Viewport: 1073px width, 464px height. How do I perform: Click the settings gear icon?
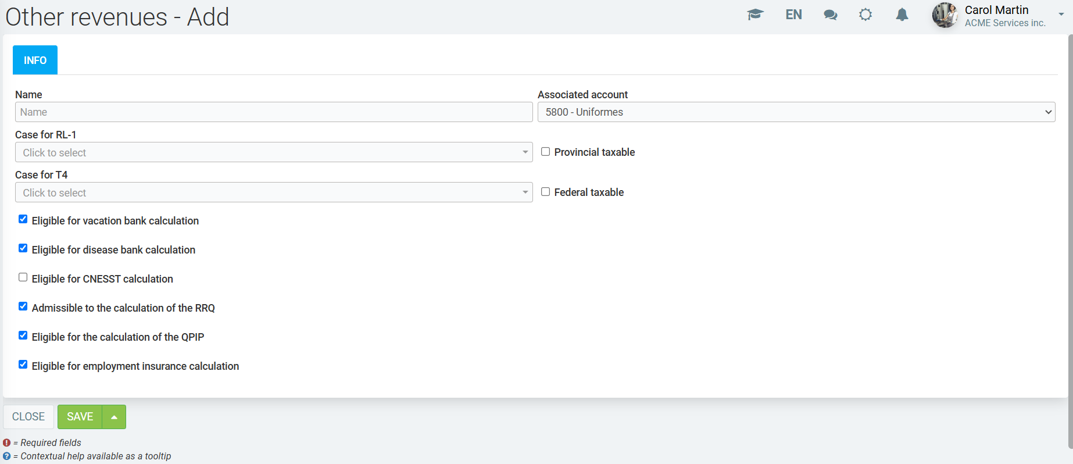pos(865,15)
